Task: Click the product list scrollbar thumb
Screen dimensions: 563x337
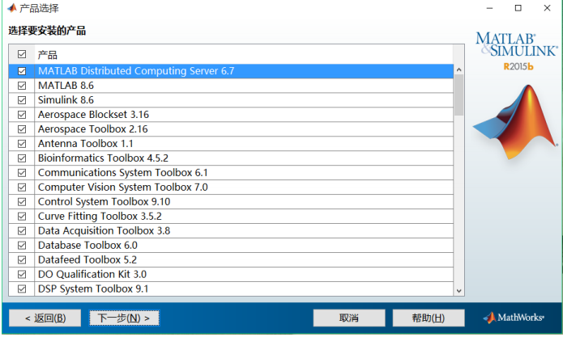Action: 459,95
